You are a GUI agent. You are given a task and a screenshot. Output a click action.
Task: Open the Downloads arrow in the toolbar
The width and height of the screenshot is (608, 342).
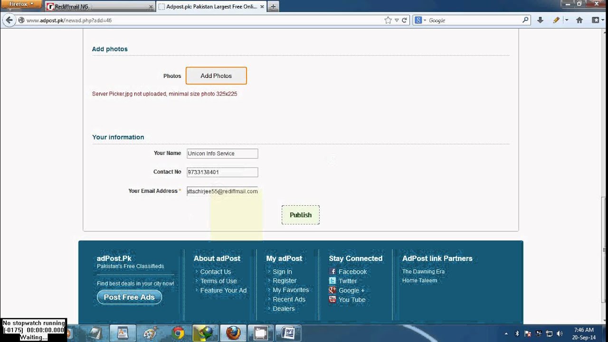click(x=540, y=20)
